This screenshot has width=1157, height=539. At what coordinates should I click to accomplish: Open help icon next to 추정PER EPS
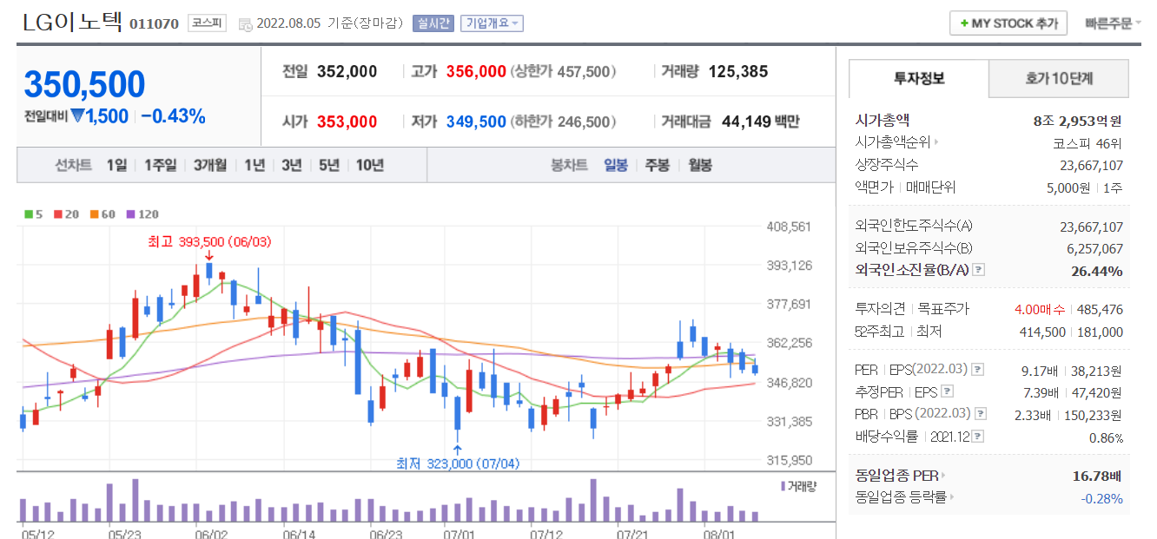948,391
